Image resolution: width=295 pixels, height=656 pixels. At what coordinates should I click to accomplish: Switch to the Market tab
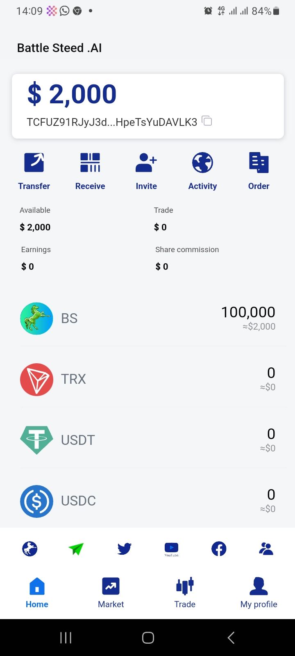pyautogui.click(x=111, y=593)
